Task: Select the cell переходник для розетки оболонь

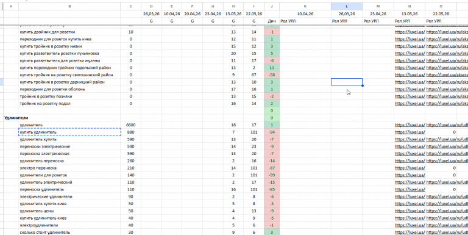Action: (69, 89)
